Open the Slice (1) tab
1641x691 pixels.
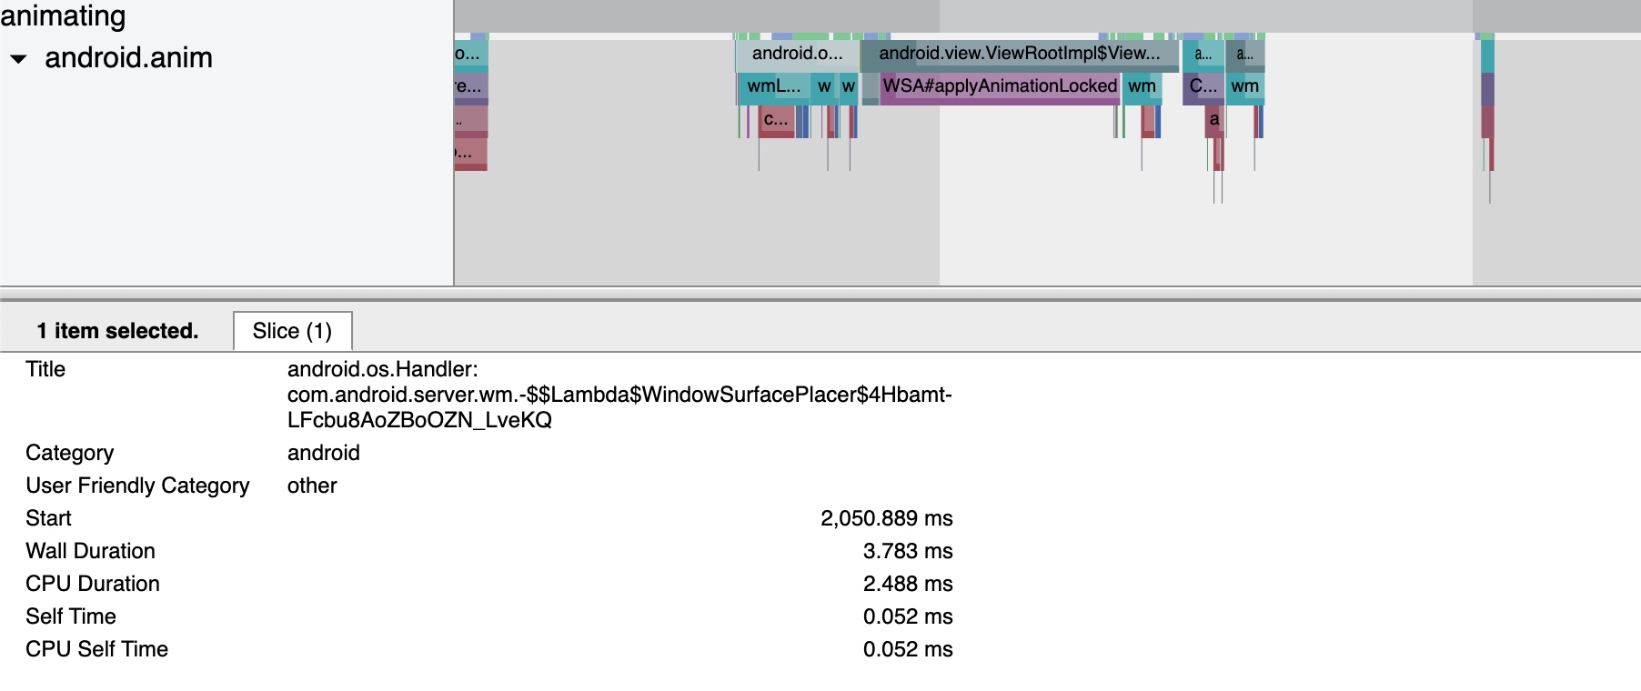tap(292, 331)
